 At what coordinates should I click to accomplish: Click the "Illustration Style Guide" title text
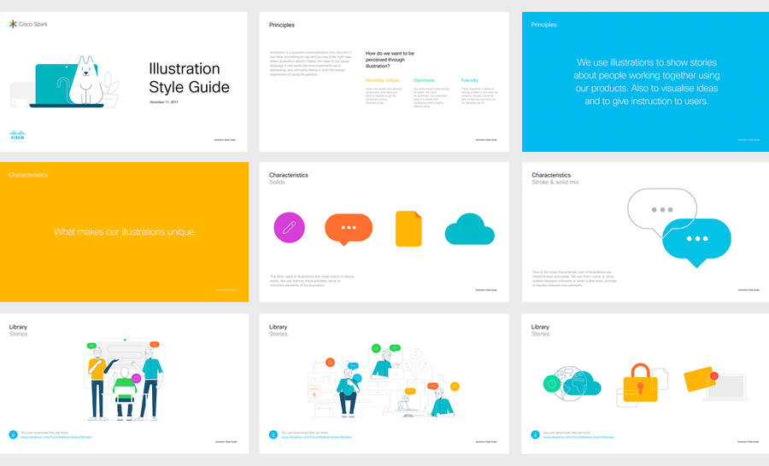tap(189, 78)
